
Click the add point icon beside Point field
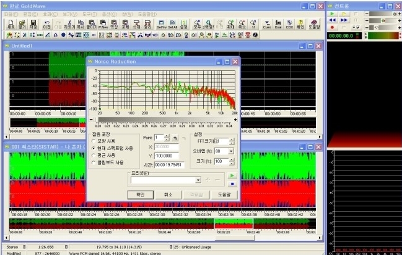coord(175,138)
